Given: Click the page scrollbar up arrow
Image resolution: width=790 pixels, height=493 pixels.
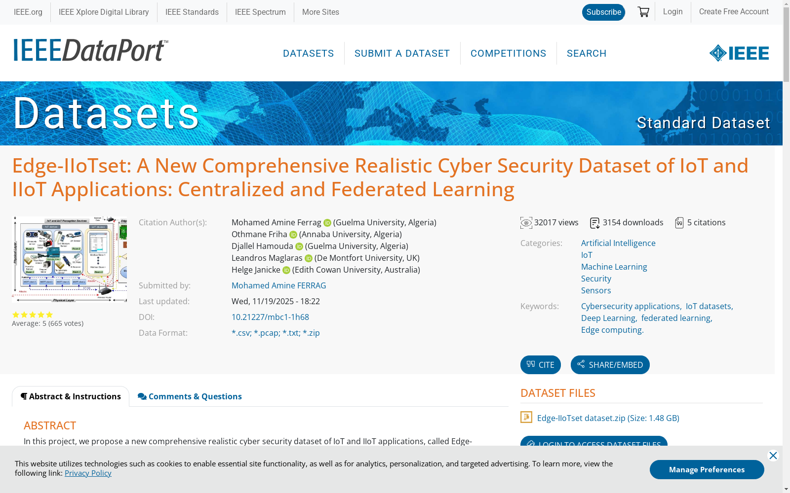Looking at the screenshot, I should pos(786,4).
